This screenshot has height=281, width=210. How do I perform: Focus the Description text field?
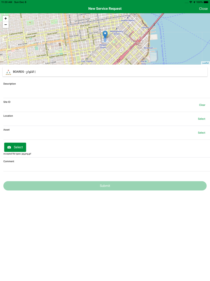pos(105,91)
